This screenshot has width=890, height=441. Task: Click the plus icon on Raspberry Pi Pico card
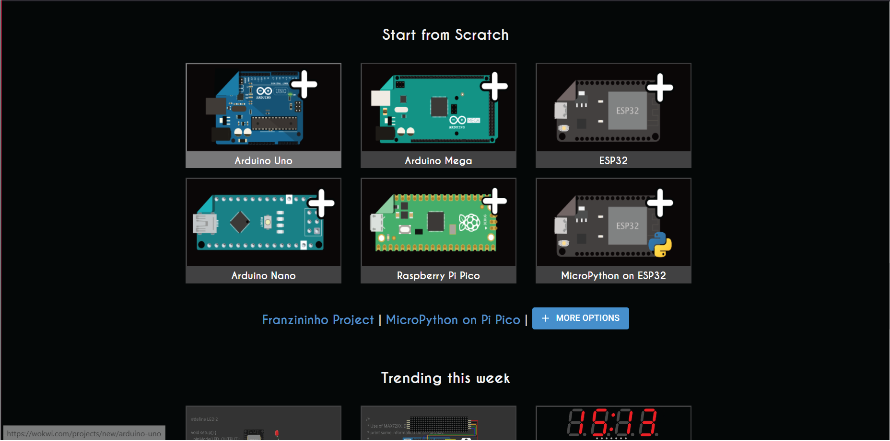coord(494,201)
